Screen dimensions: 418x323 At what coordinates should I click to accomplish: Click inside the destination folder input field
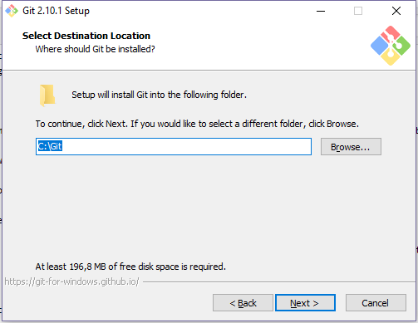click(x=174, y=146)
